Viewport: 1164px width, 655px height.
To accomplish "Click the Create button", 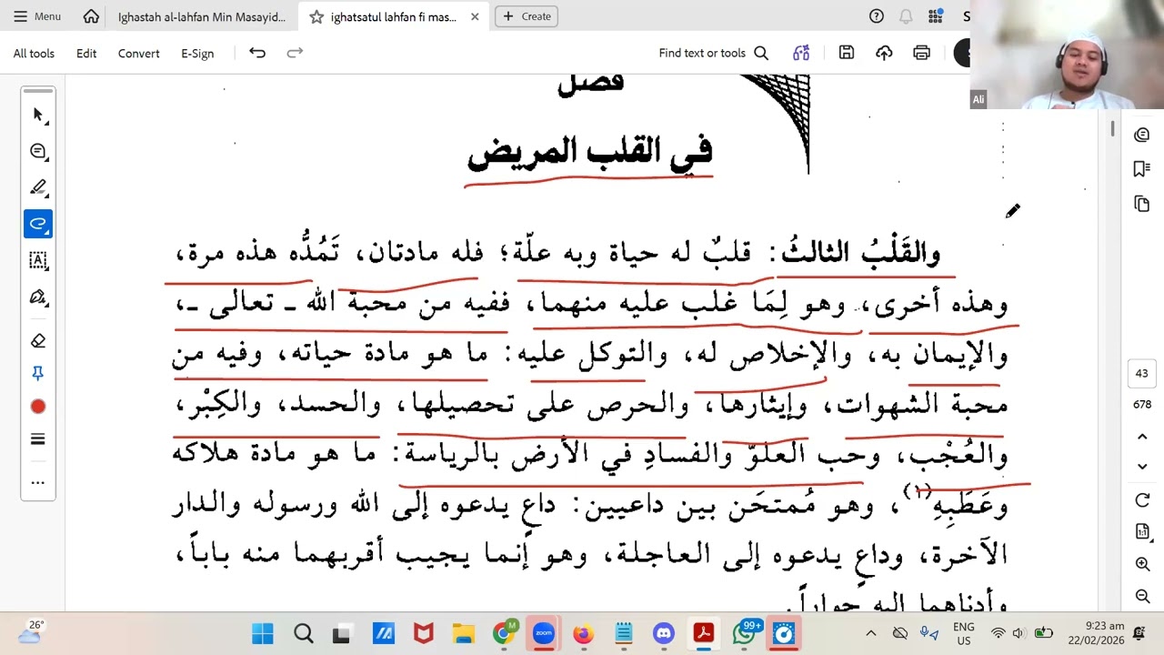I will coord(527,16).
